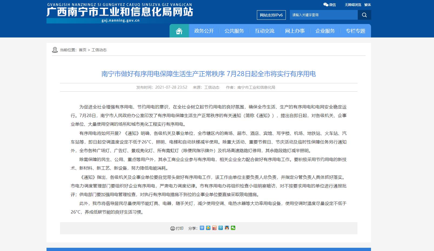The width and height of the screenshot is (434, 251).
Task: Select the 互动交流 navigation item
Action: point(264,31)
